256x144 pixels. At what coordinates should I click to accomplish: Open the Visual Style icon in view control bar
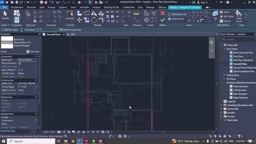(x=64, y=132)
